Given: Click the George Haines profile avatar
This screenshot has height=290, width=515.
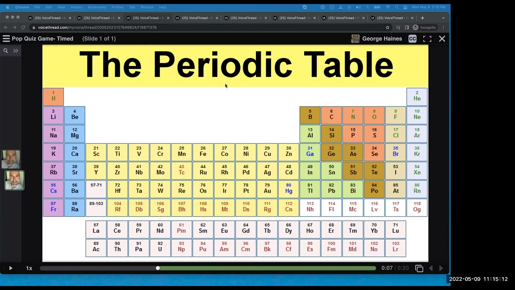Looking at the screenshot, I should pos(355,39).
